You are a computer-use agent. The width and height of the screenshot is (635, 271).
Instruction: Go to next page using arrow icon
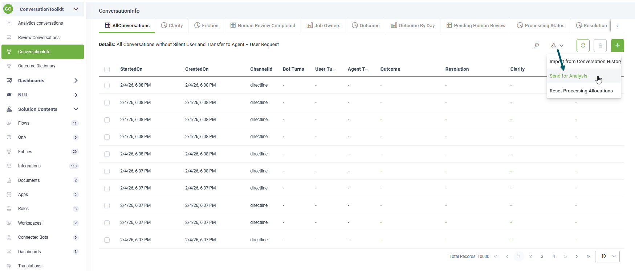tap(577, 257)
